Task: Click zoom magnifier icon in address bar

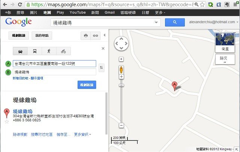Action: 196,5
